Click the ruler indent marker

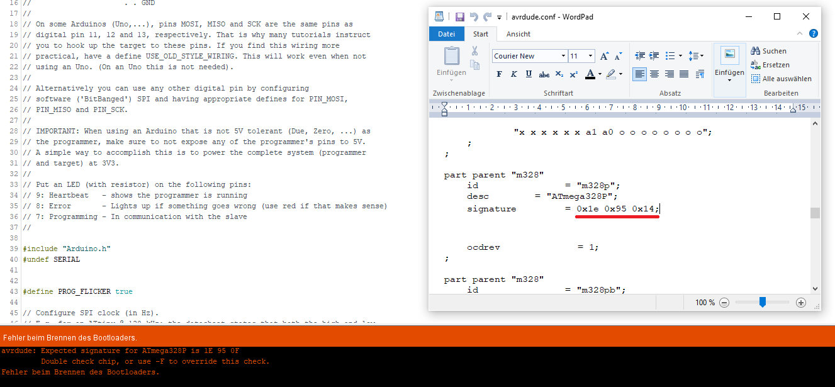tap(444, 110)
